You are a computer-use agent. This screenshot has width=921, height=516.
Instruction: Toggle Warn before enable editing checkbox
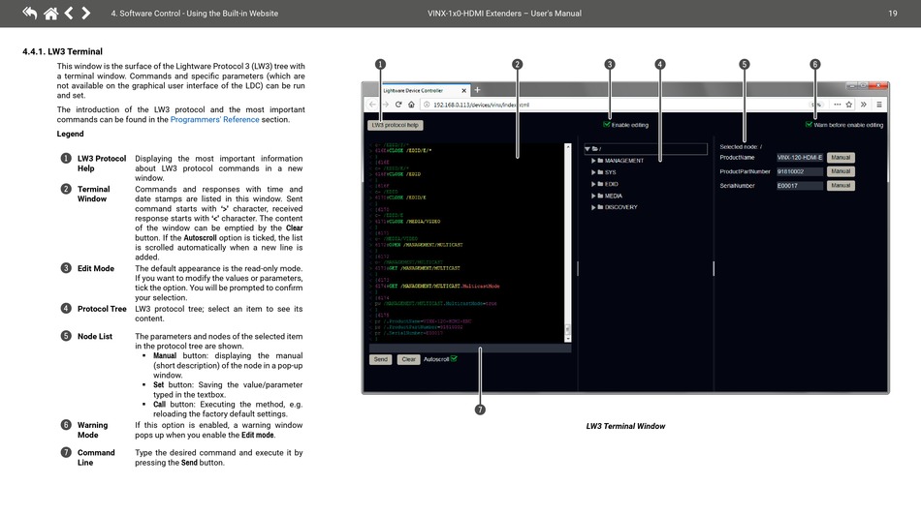(809, 124)
